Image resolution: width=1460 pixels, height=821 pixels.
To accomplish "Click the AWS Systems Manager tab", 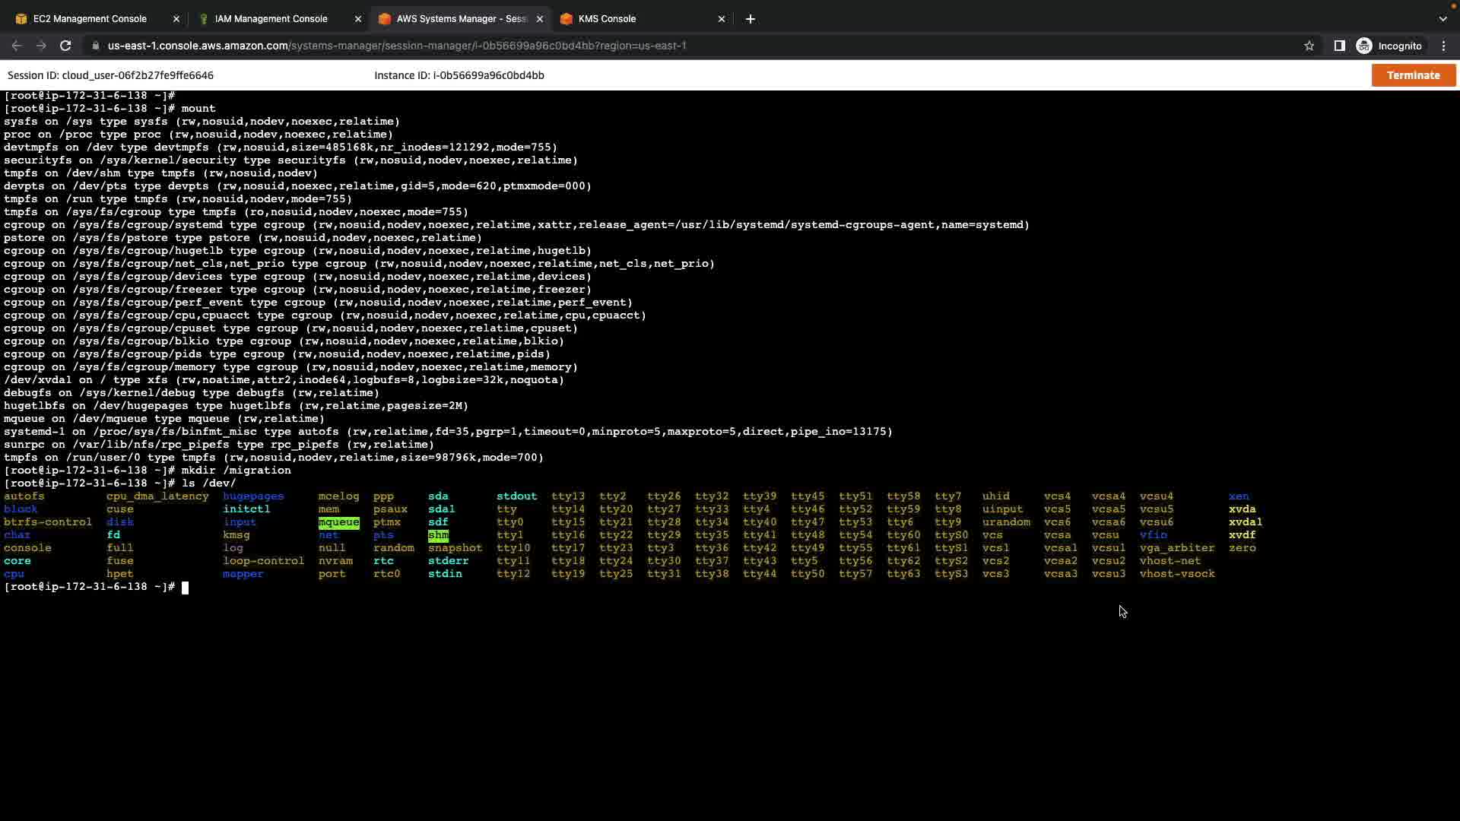I will click(460, 19).
